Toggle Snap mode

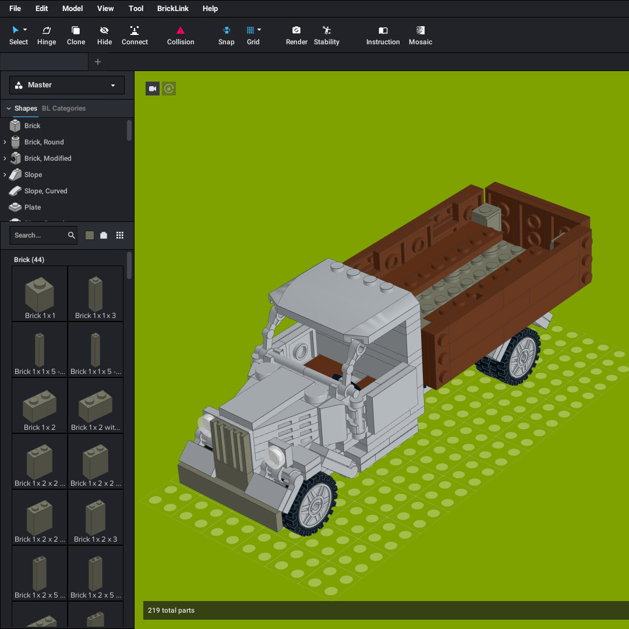[226, 35]
